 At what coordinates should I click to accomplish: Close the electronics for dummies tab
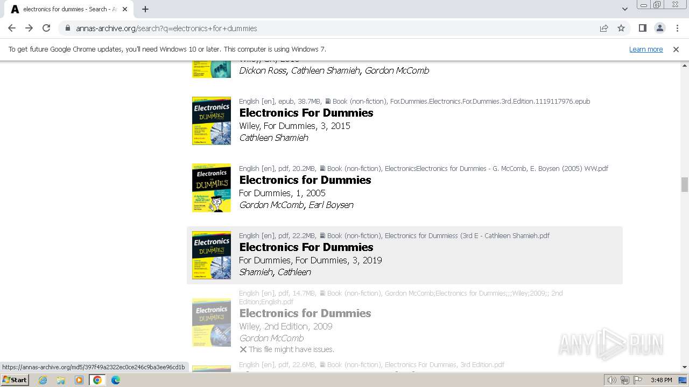pyautogui.click(x=125, y=9)
